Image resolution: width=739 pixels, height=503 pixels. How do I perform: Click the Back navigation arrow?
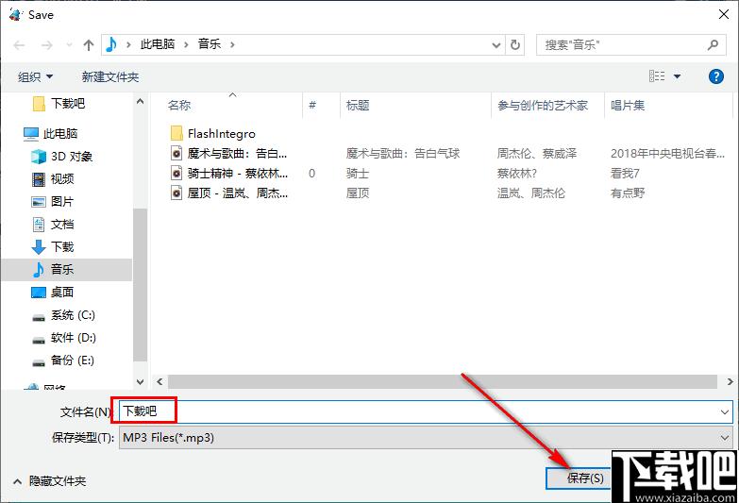[19, 44]
